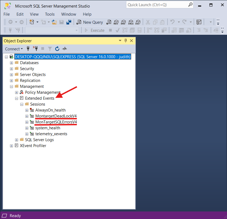The image size is (227, 219).
Task: Click the DAX query icon
Action: point(138,22)
